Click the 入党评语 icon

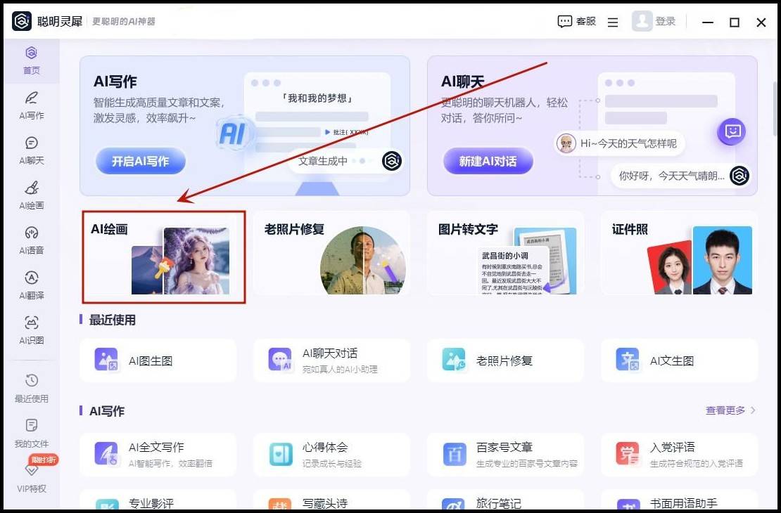click(x=628, y=454)
